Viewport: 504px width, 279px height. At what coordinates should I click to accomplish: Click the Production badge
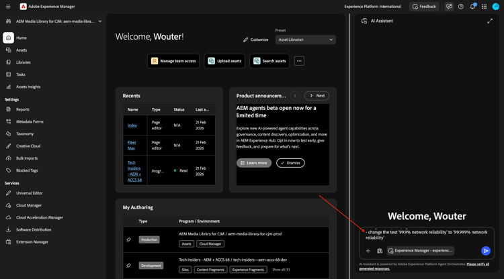149,239
